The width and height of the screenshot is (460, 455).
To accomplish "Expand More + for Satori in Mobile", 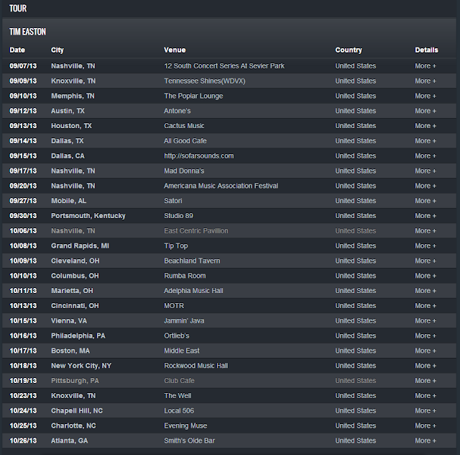I will [425, 201].
